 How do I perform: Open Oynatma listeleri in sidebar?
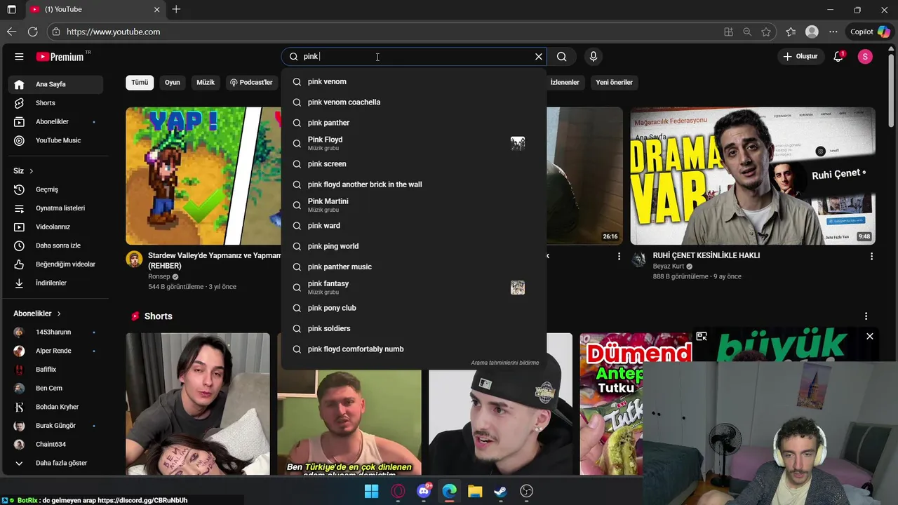(x=56, y=208)
